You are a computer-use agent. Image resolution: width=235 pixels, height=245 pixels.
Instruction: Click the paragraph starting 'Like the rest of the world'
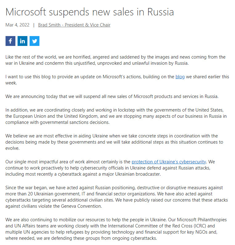click(x=115, y=60)
